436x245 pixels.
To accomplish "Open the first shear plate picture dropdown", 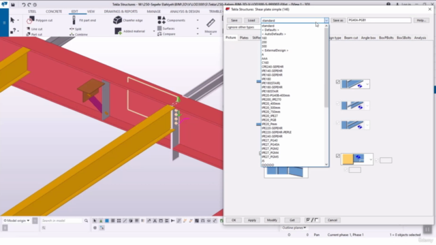I will (367, 84).
